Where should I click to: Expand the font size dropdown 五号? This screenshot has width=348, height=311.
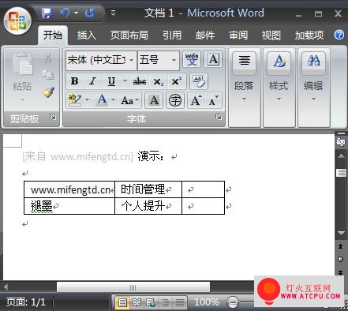click(174, 60)
